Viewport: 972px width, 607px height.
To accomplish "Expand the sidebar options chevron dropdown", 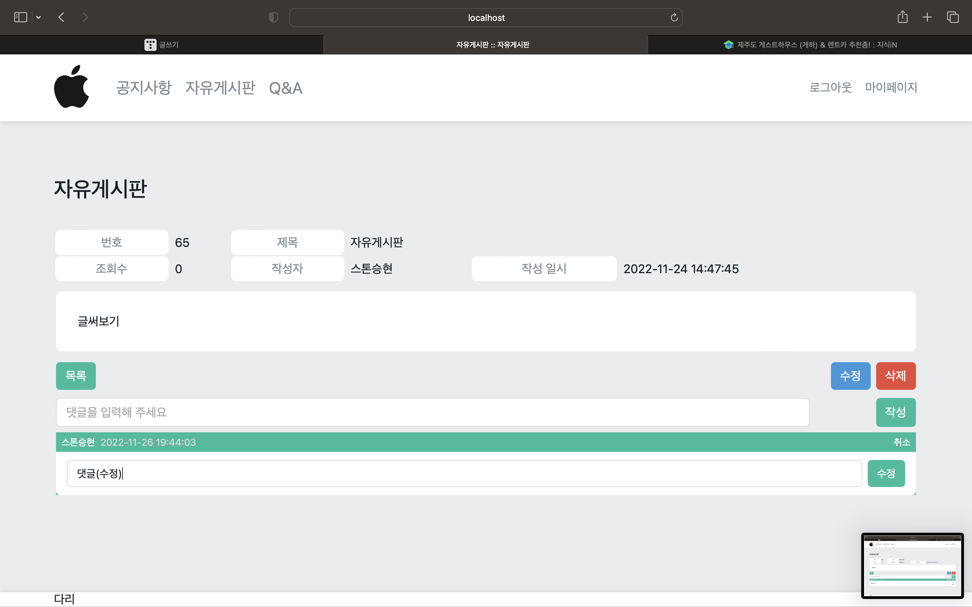I will 38,17.
